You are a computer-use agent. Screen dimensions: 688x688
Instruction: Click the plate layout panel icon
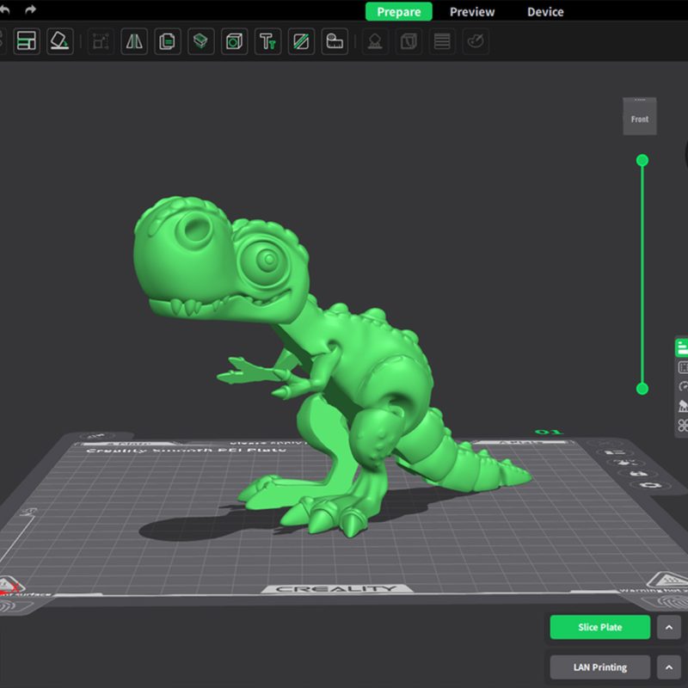(x=27, y=40)
